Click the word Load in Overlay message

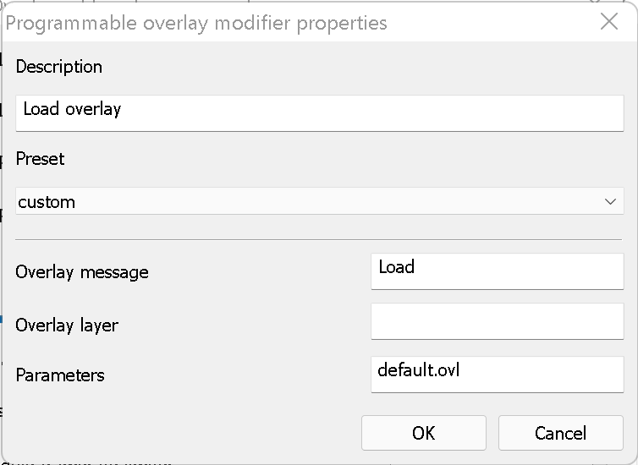[x=396, y=267]
